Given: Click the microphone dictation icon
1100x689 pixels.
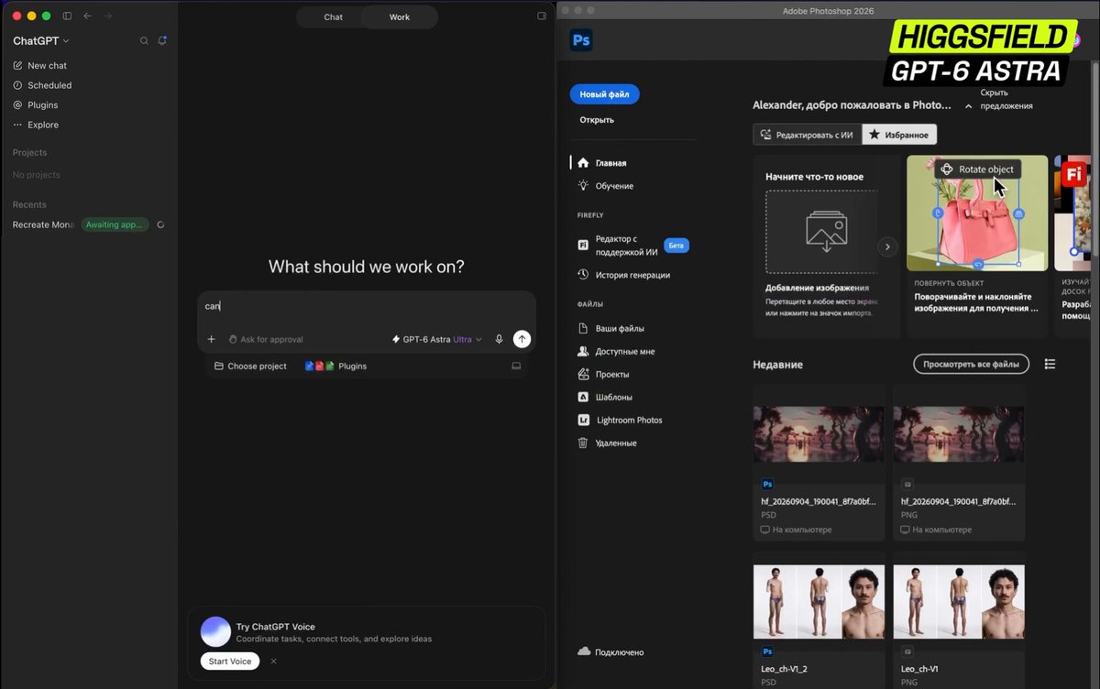Looking at the screenshot, I should click(x=500, y=339).
